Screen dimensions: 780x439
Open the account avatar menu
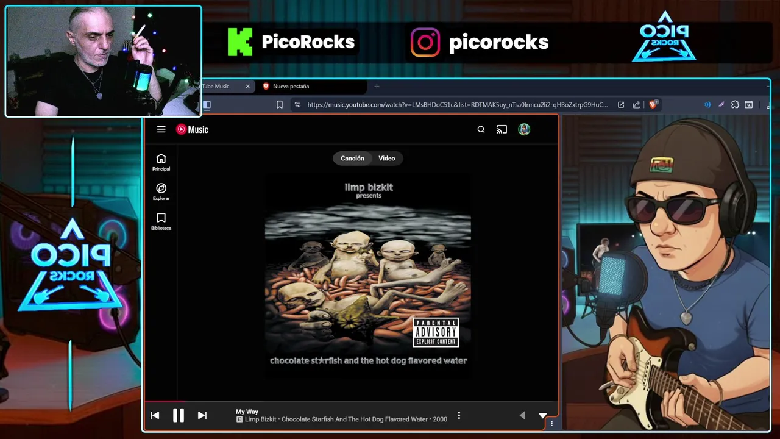click(524, 129)
